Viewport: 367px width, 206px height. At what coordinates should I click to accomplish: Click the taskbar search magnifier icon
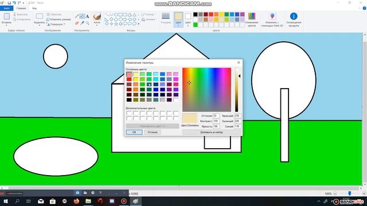point(17,201)
